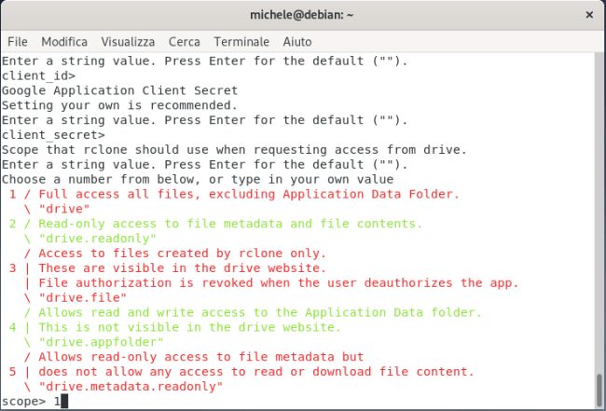The height and width of the screenshot is (411, 606).
Task: Click the upper scrollbar track area
Action: click(x=599, y=186)
